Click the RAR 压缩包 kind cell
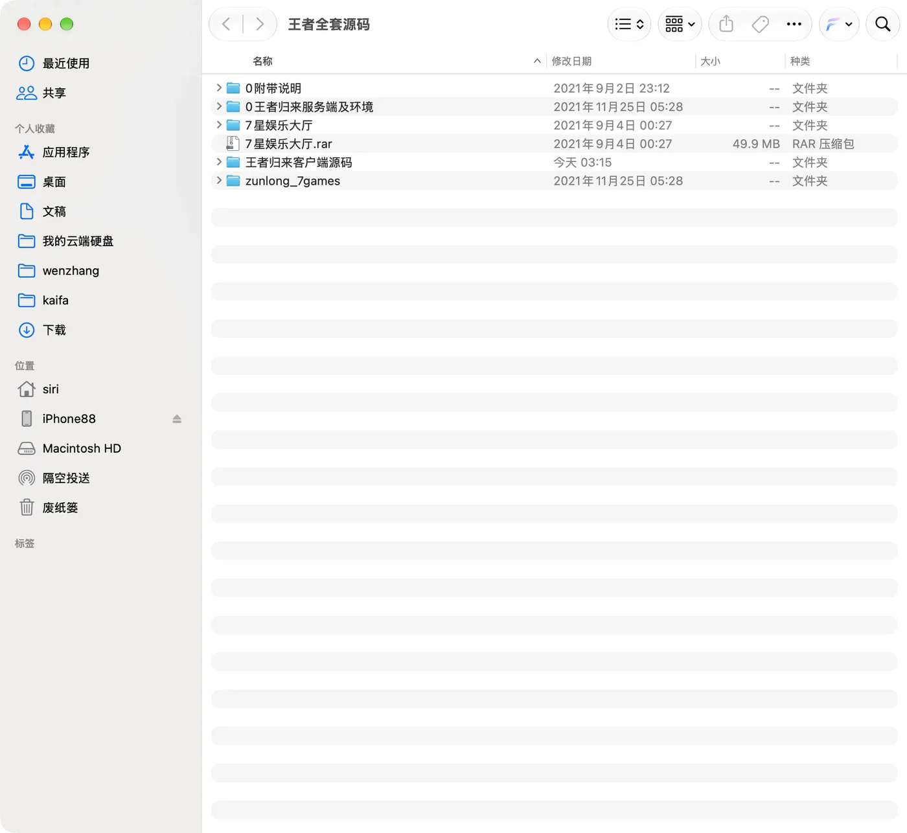The height and width of the screenshot is (833, 907). tap(823, 144)
